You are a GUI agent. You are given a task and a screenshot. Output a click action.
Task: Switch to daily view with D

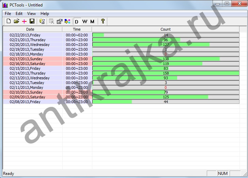click(77, 21)
